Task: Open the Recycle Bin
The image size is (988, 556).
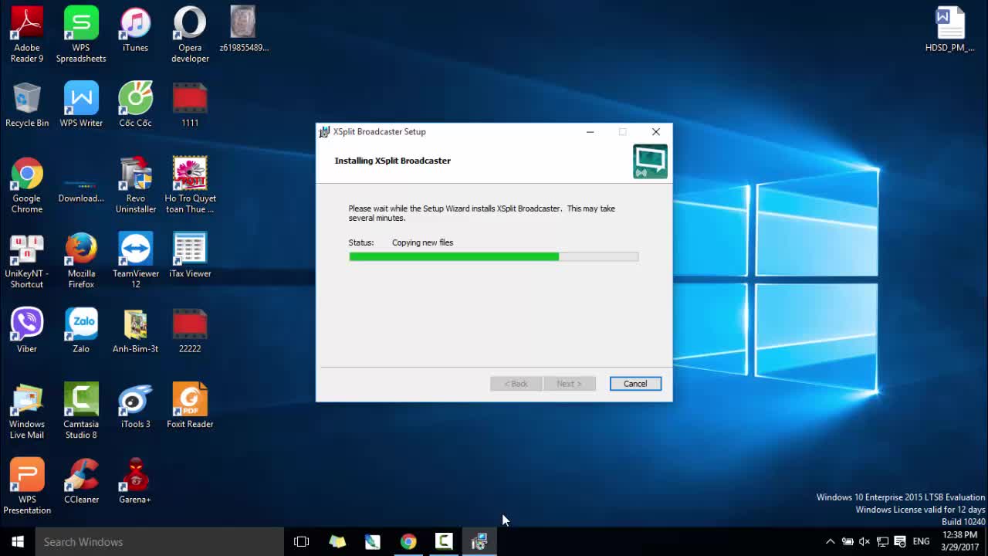Action: click(x=27, y=104)
